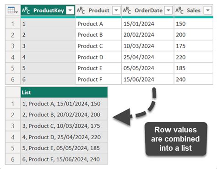This screenshot has height=169, width=217.
Task: Click the Sales cell 240
Action: [194, 79]
